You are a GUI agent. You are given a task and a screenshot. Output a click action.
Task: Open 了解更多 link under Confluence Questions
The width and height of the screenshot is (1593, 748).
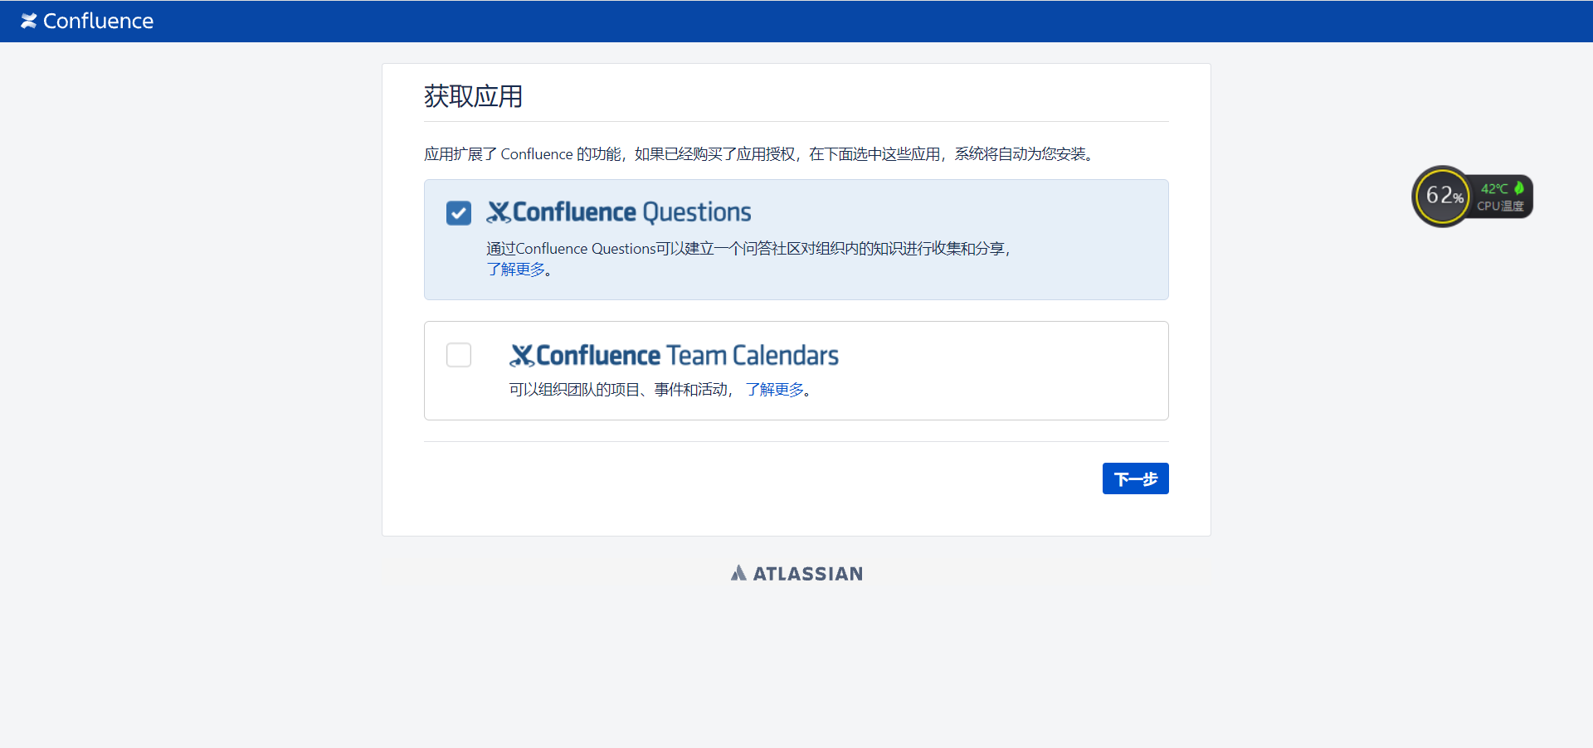[516, 270]
